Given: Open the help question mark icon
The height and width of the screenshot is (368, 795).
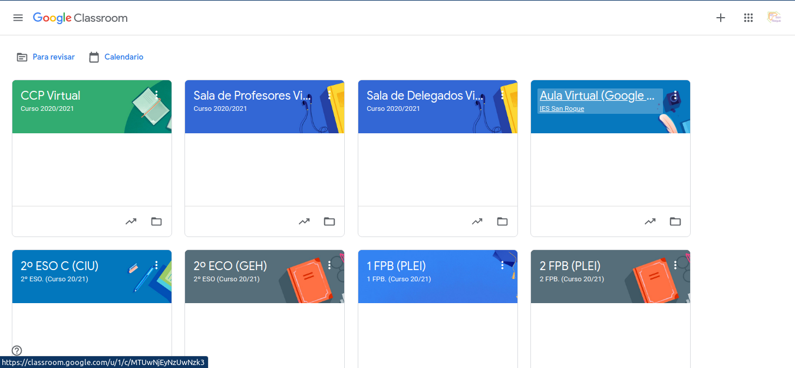Looking at the screenshot, I should click(17, 350).
